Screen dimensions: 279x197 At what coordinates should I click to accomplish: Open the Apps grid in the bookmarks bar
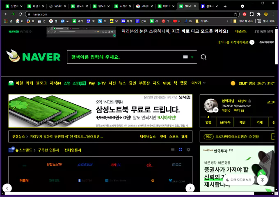tap(6, 21)
